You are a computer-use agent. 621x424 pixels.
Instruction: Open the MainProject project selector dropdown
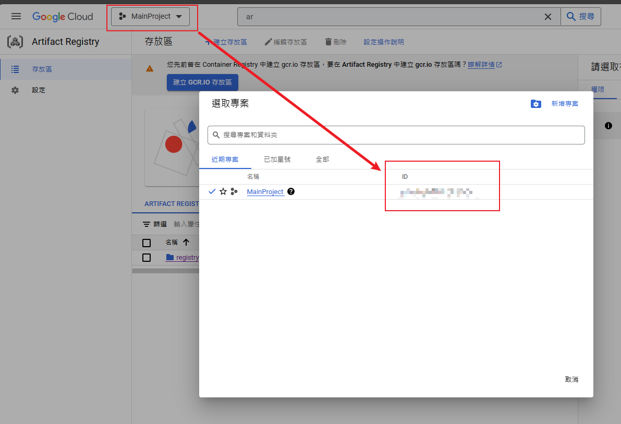151,17
